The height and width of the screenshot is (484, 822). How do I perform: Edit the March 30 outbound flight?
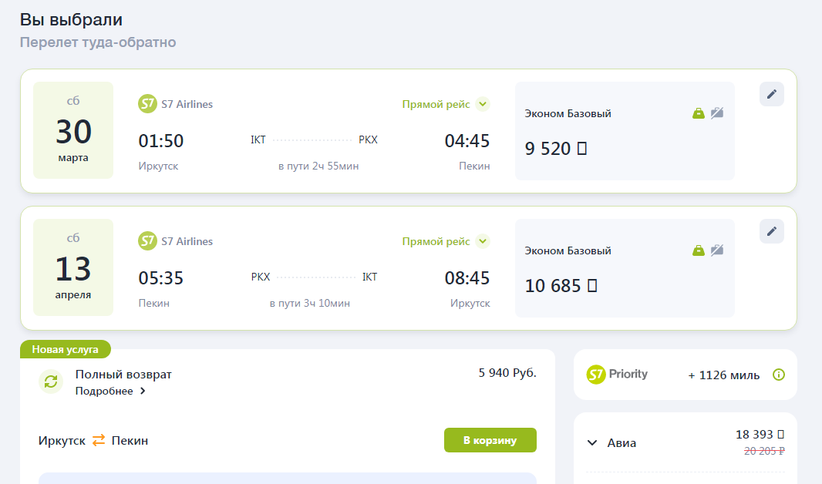(x=771, y=94)
